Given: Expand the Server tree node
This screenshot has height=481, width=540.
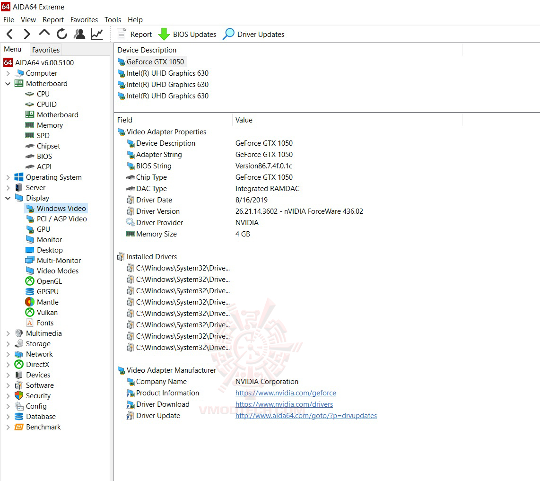Looking at the screenshot, I should tap(8, 187).
